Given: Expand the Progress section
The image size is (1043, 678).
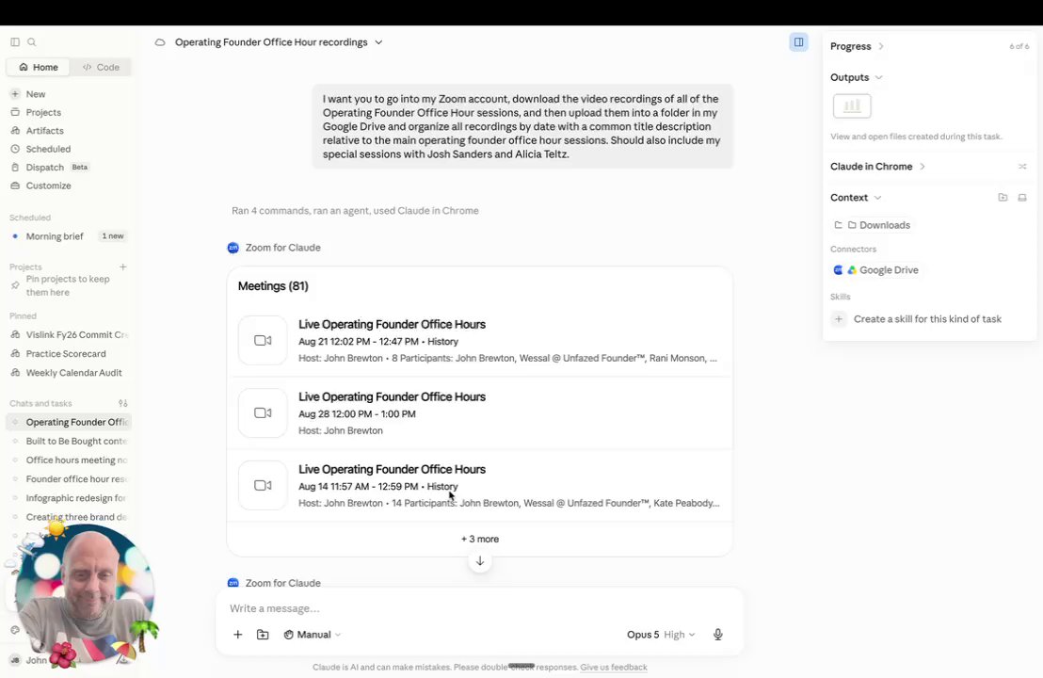Looking at the screenshot, I should pyautogui.click(x=858, y=46).
